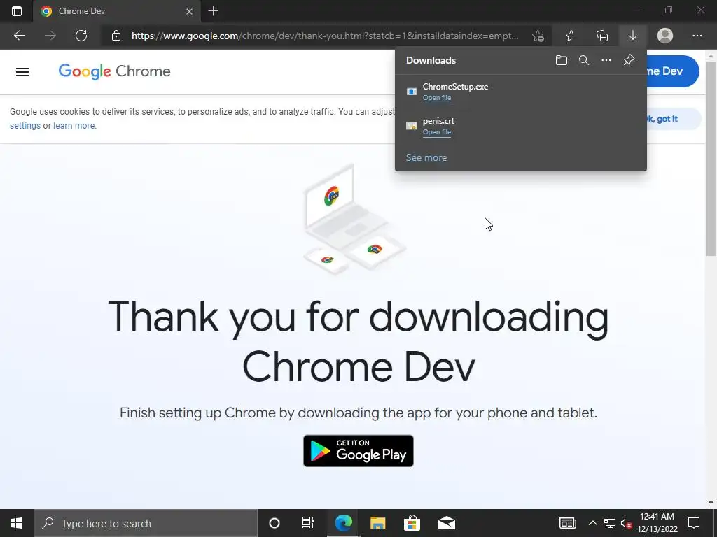Click the page vertical scrollbar thumb
The height and width of the screenshot is (537, 717).
pyautogui.click(x=711, y=158)
